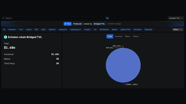The image size is (186, 104).
Task: Select the Ignition-Fbtc chain filter
Action: pyautogui.click(x=125, y=30)
